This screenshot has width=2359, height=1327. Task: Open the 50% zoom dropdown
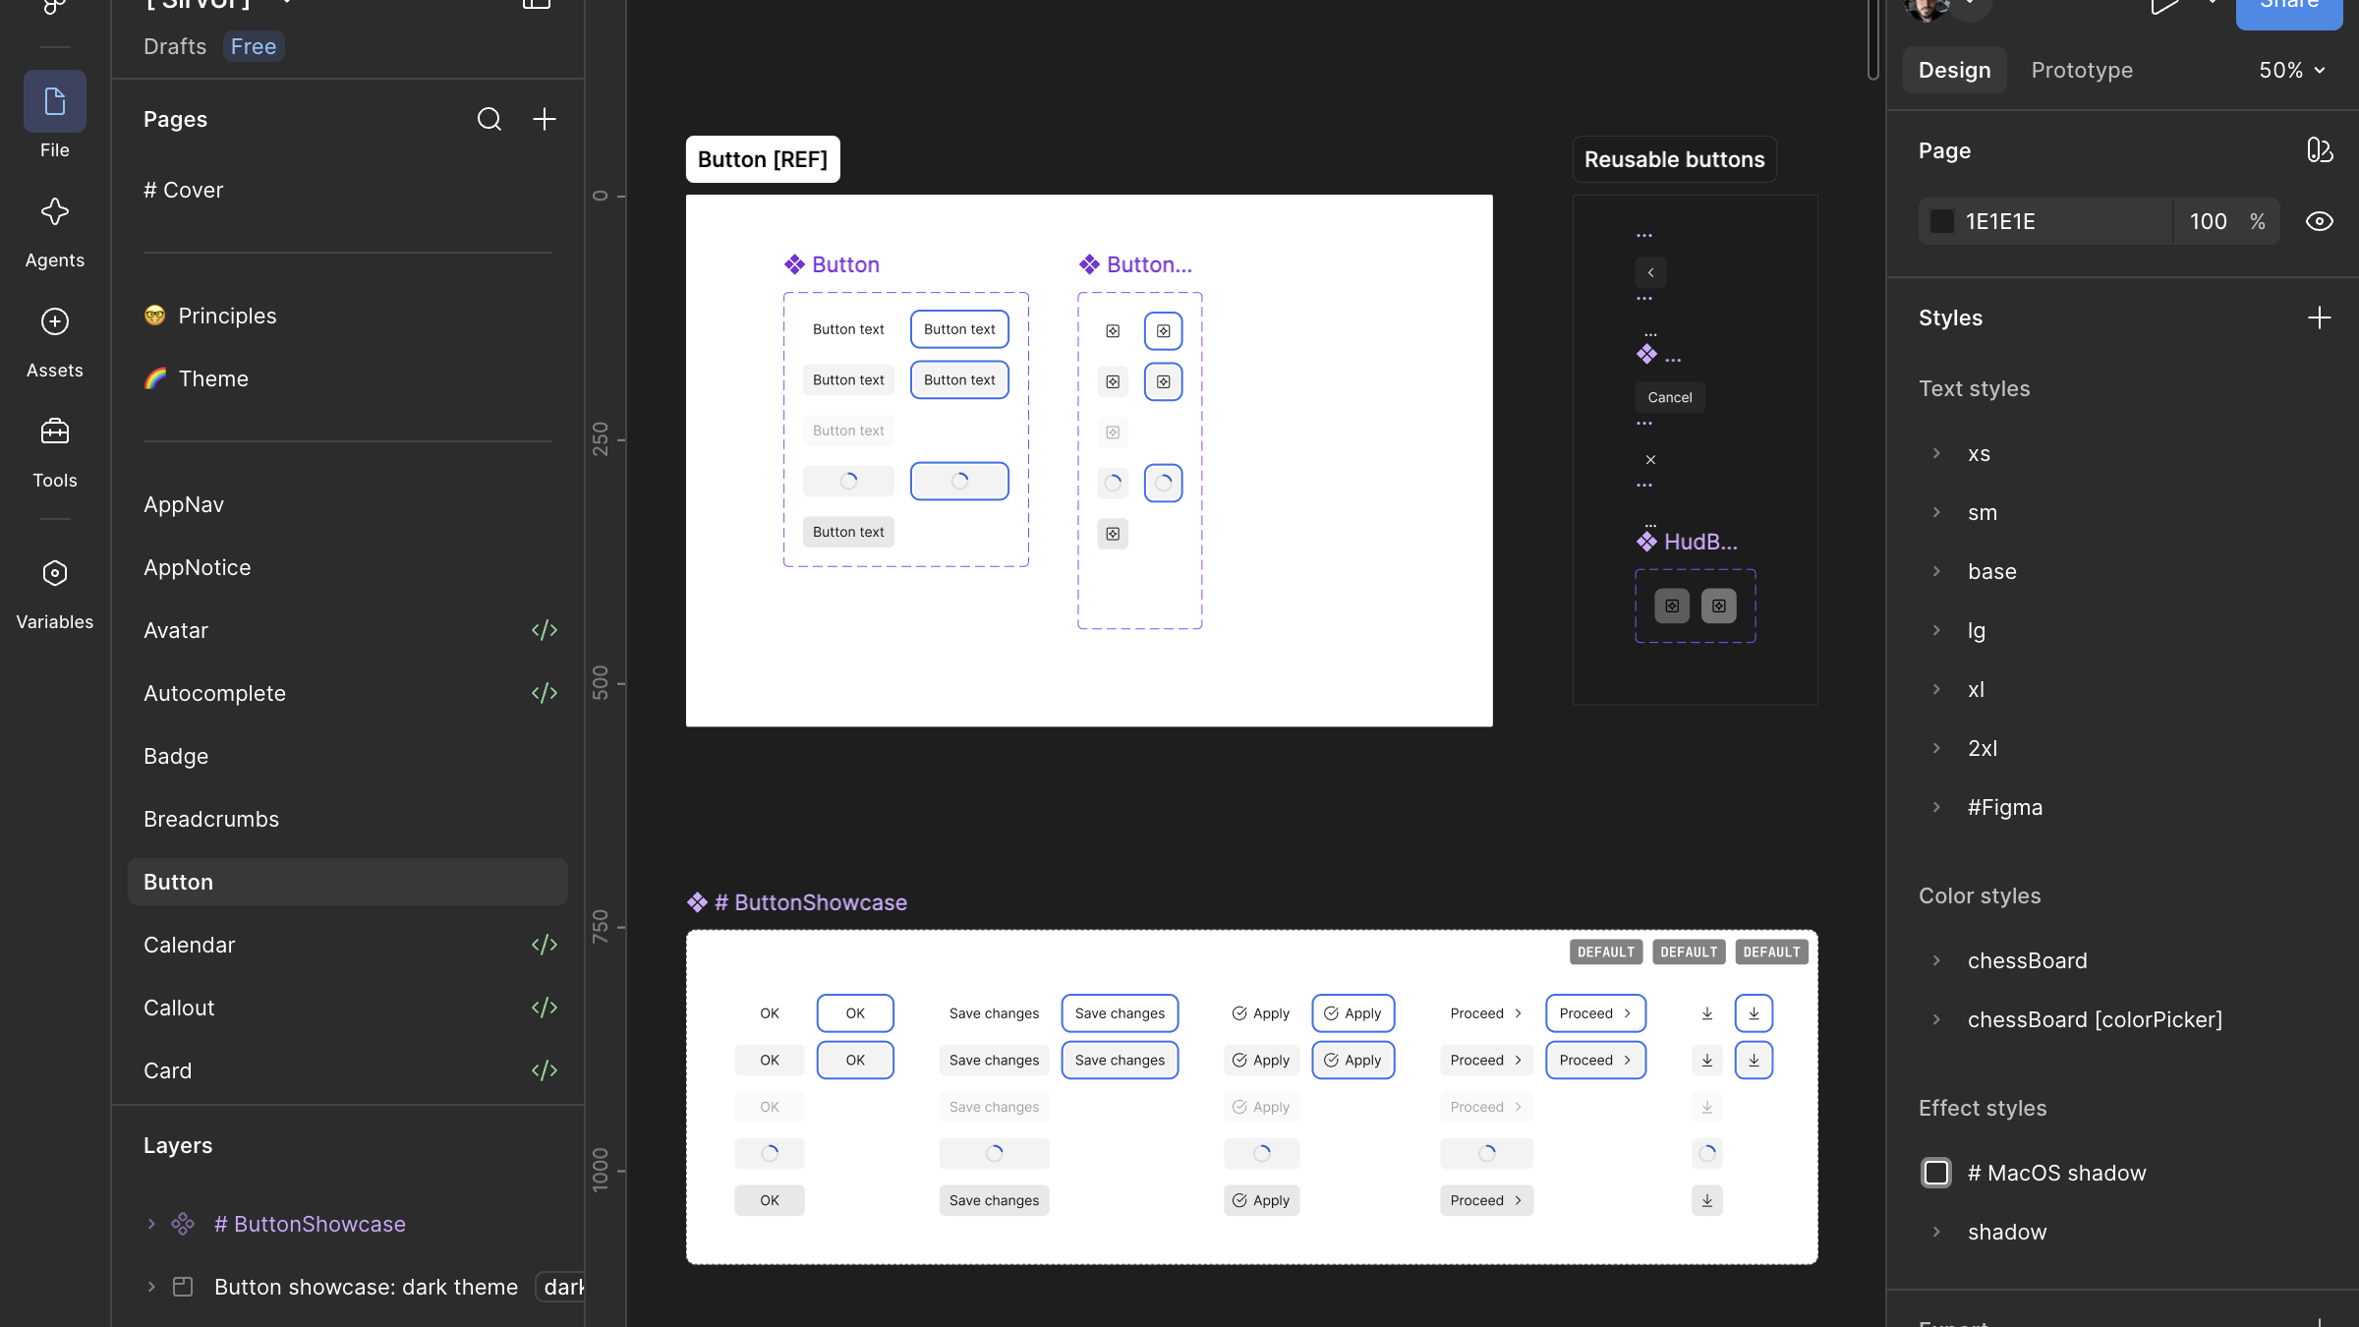click(2292, 70)
